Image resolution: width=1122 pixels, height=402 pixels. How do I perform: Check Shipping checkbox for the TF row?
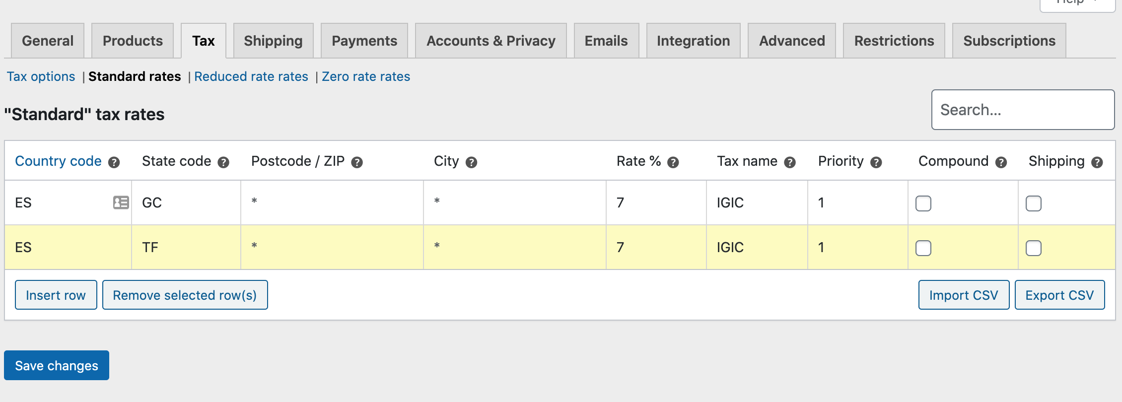coord(1034,248)
